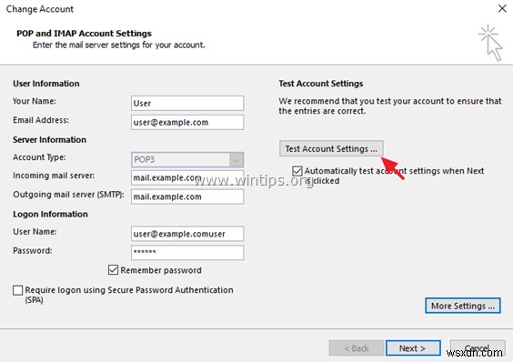Enable Secure Password Authentication (SPA) checkbox
The height and width of the screenshot is (362, 513).
(x=17, y=290)
